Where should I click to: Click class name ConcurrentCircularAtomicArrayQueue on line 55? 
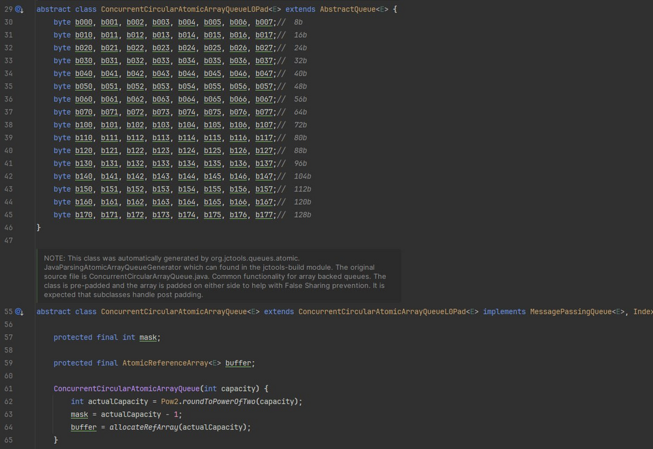[x=174, y=311]
